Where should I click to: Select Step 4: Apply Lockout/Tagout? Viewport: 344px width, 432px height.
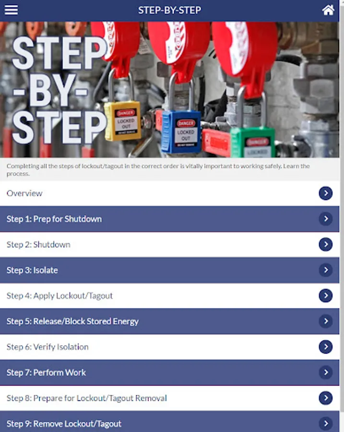coord(170,296)
